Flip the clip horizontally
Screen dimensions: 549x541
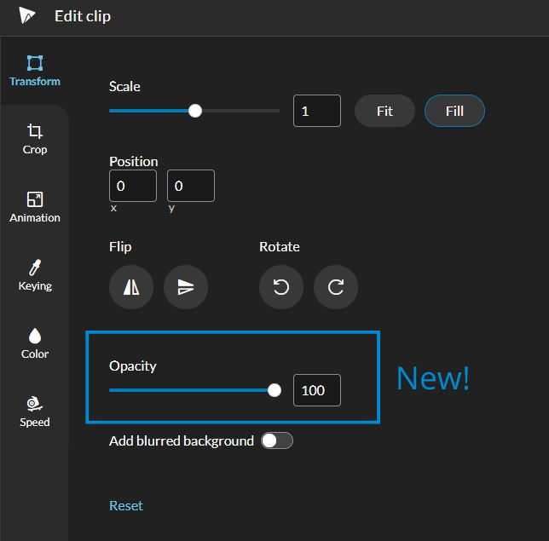(x=131, y=288)
